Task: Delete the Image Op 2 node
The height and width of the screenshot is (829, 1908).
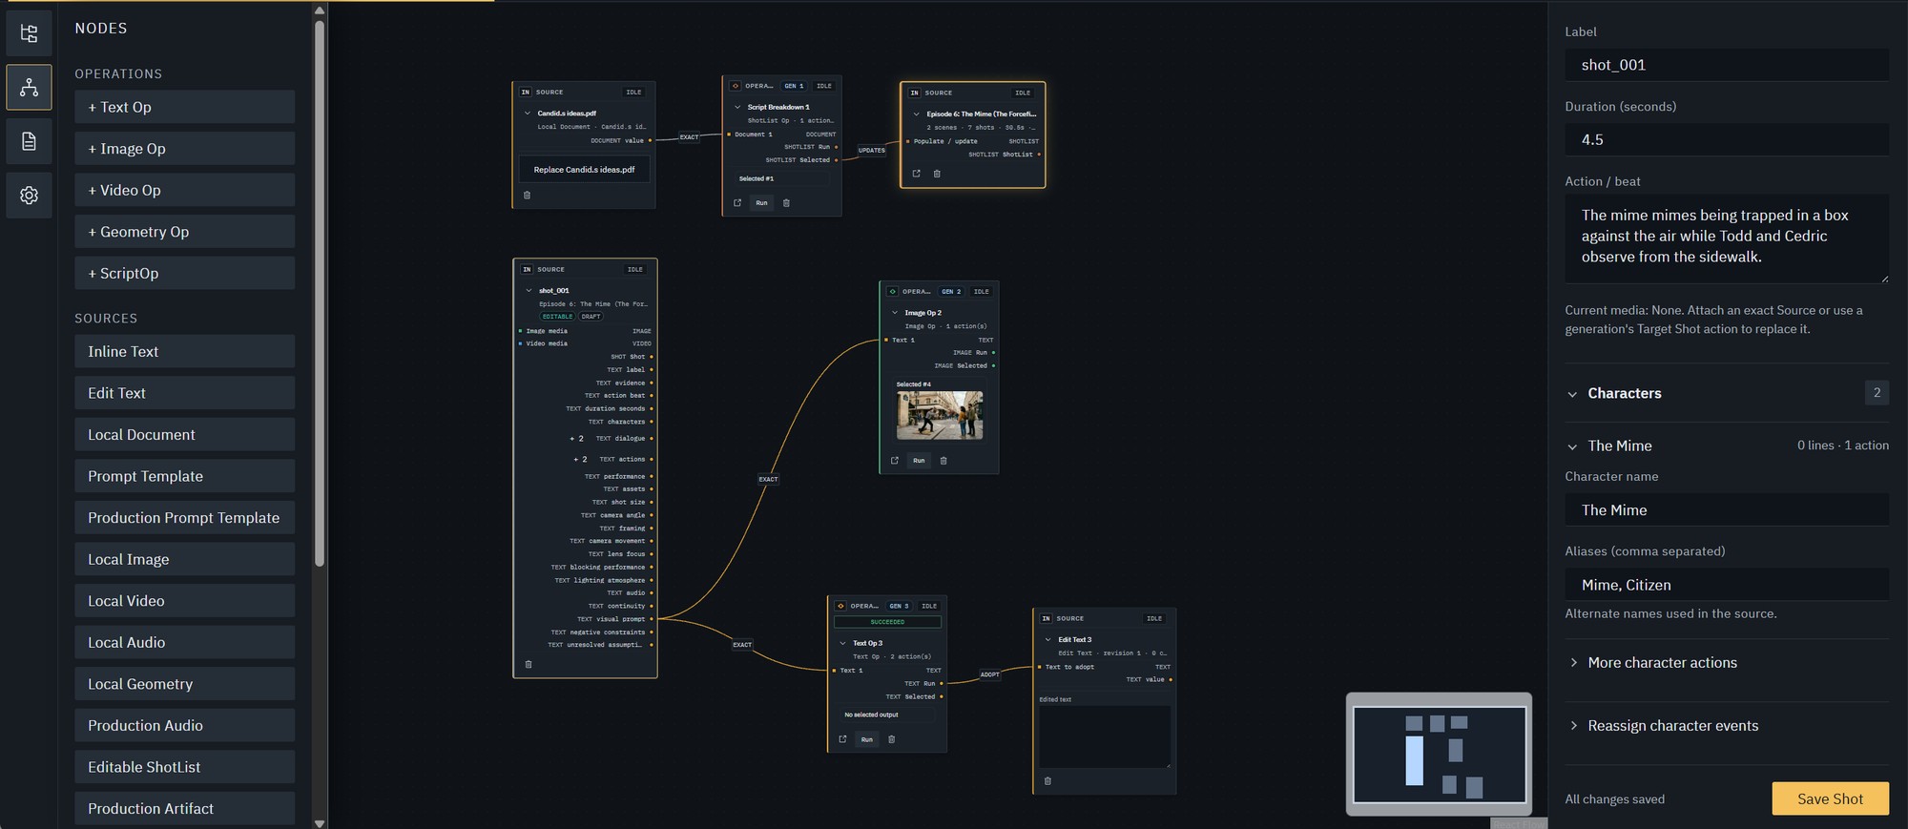Action: pyautogui.click(x=944, y=460)
